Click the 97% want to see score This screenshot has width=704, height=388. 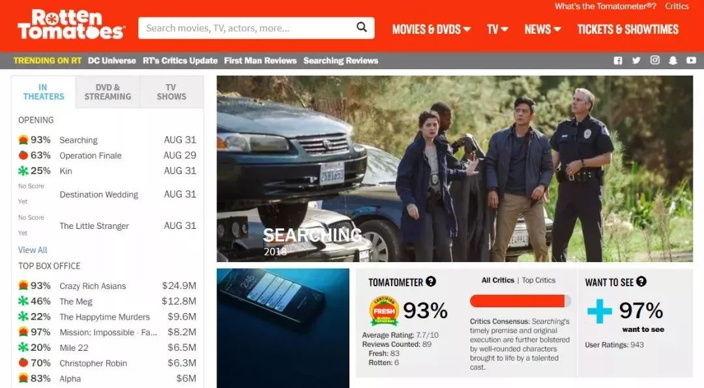click(x=641, y=310)
